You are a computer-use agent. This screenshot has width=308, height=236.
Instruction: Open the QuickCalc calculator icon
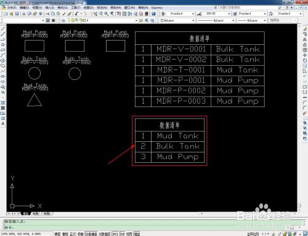tap(147, 14)
